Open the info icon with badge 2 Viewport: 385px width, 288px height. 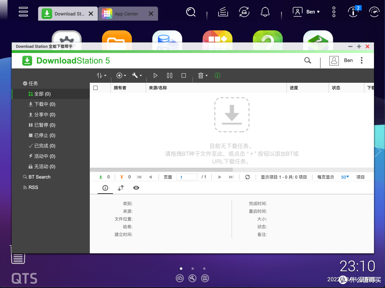(x=354, y=11)
